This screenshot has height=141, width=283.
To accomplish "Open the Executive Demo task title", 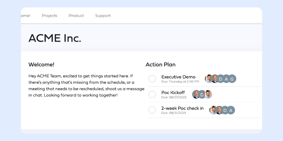I will [178, 77].
